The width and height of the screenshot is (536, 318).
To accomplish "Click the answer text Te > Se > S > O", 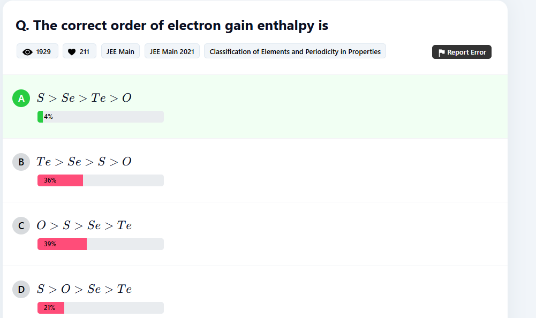I will [84, 162].
